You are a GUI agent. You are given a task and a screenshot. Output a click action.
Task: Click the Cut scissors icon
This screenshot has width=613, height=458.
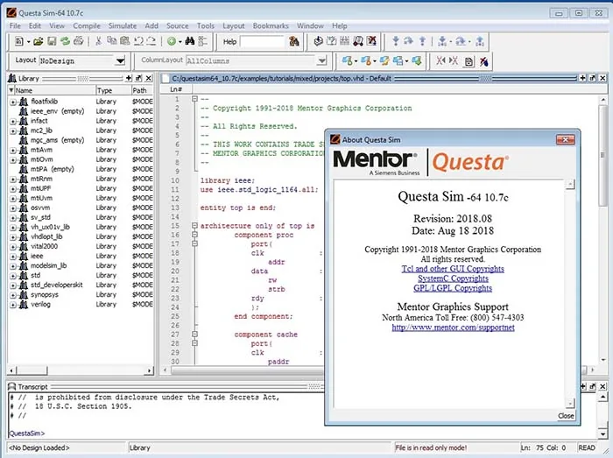tap(98, 41)
